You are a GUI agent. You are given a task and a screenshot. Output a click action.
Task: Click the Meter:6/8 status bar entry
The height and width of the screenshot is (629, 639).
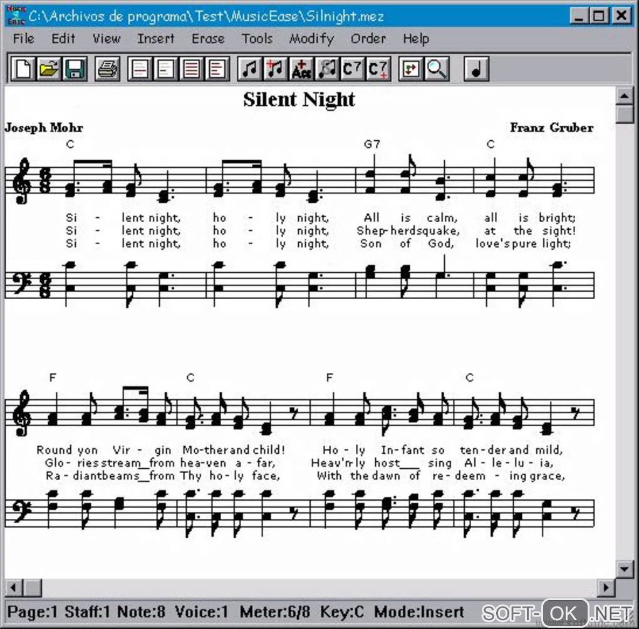[x=275, y=612]
